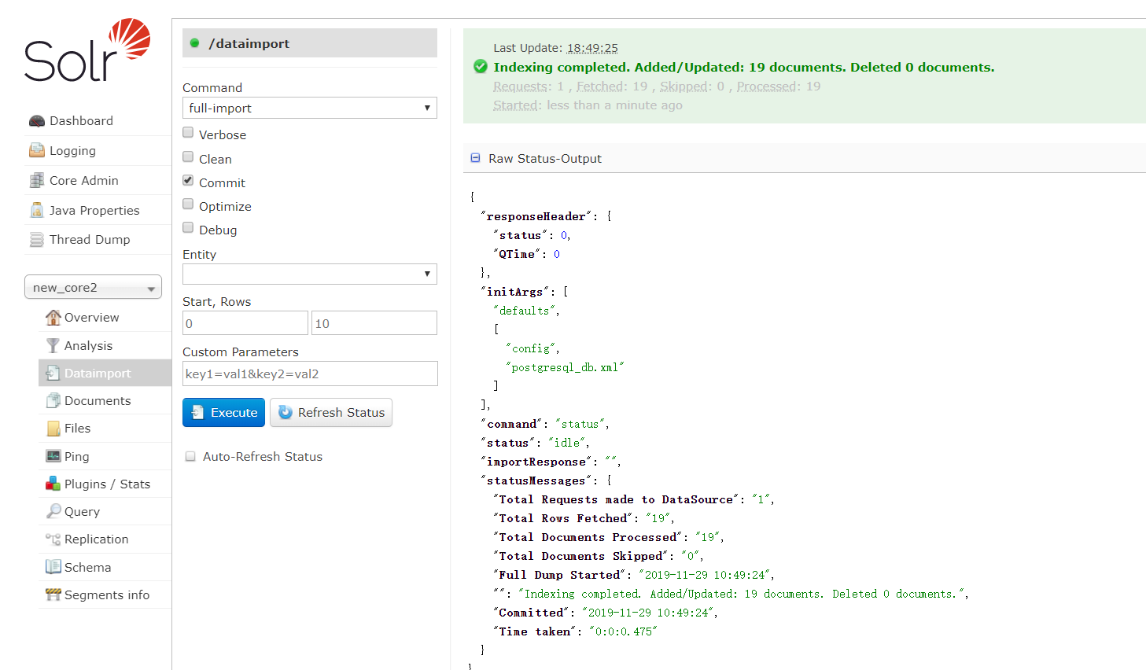Open the new_core2 core selector
The image size is (1146, 670).
click(x=92, y=287)
